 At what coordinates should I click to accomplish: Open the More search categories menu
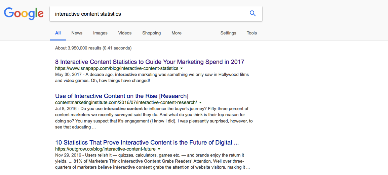[177, 33]
